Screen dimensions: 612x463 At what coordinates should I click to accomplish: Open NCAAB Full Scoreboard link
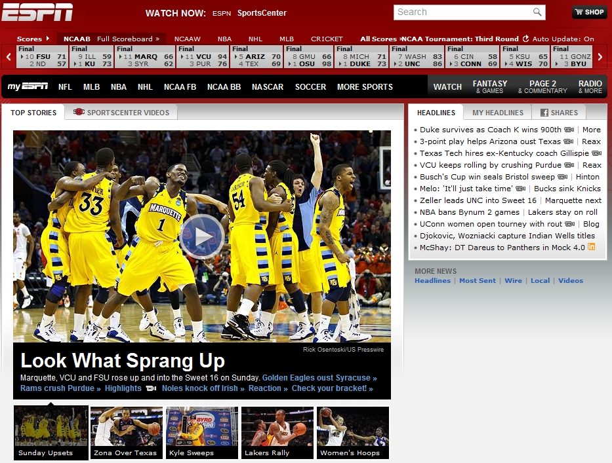click(128, 39)
